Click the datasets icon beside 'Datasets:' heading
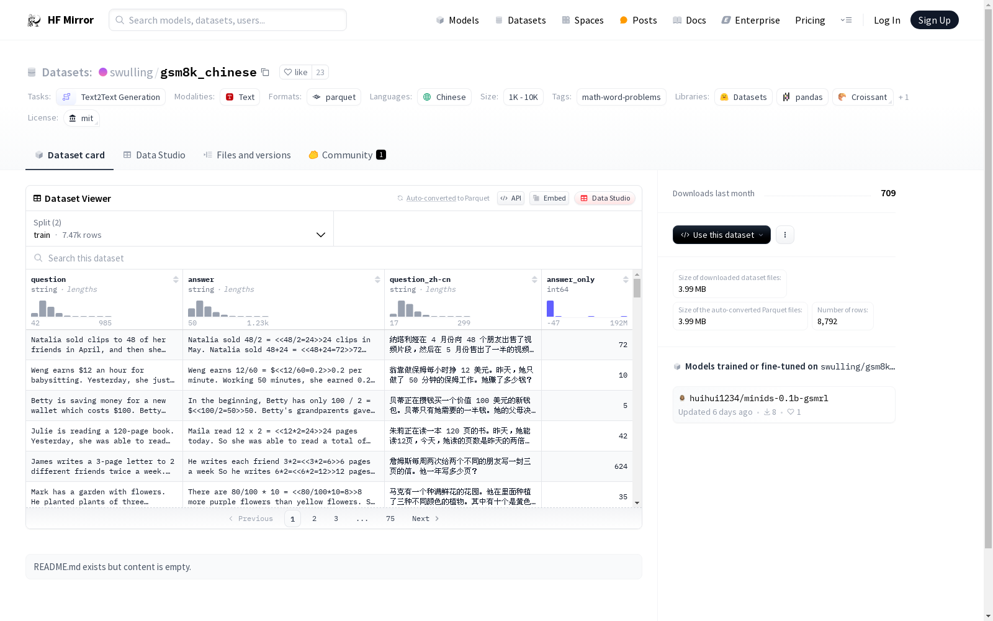This screenshot has height=621, width=993. coord(32,73)
